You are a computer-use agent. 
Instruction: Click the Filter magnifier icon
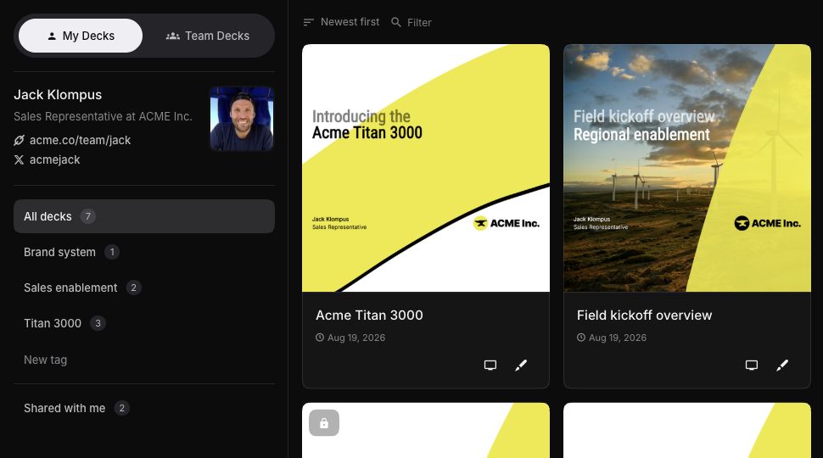tap(396, 22)
